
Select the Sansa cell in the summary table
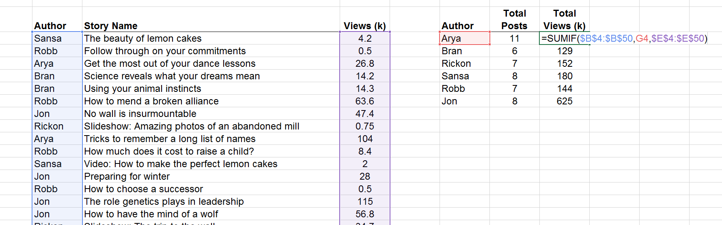pos(464,76)
